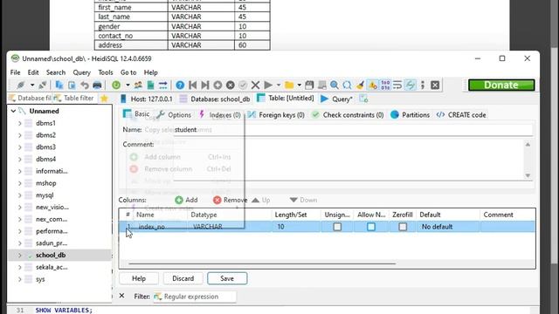Go to last row toolbar icon
Viewport: 559px width, 314px height.
[205, 85]
